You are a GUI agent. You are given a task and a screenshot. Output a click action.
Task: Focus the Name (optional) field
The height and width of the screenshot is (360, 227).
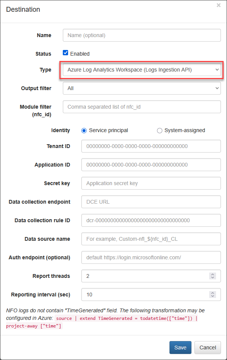(142, 35)
